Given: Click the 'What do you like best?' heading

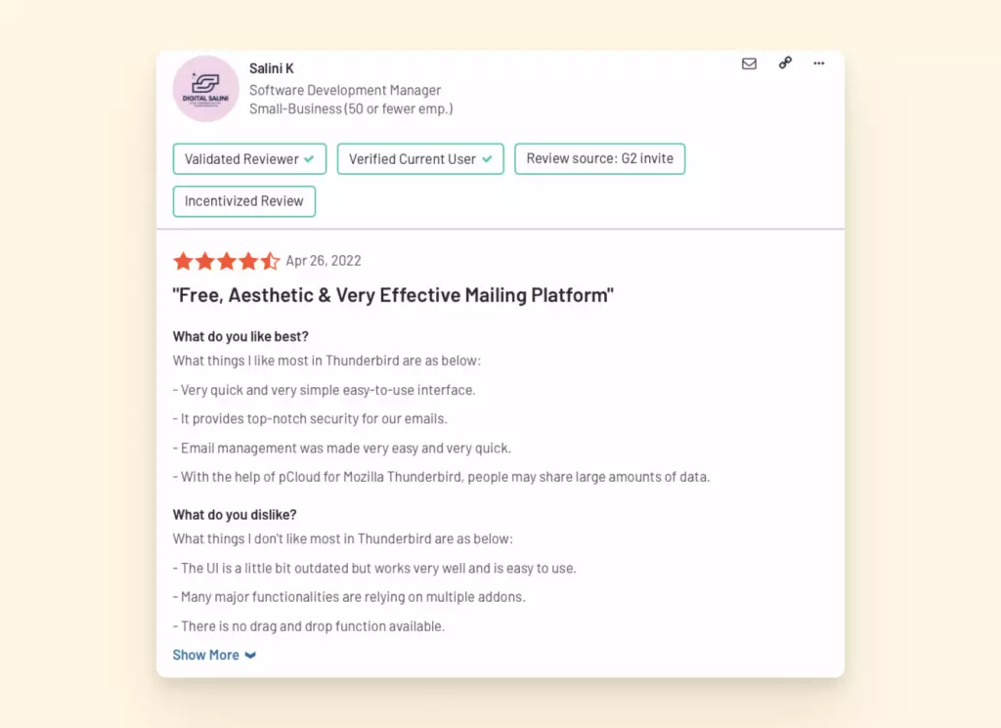Looking at the screenshot, I should (x=240, y=337).
